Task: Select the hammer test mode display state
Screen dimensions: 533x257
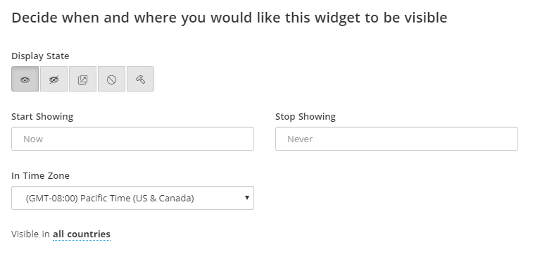Action: point(140,79)
